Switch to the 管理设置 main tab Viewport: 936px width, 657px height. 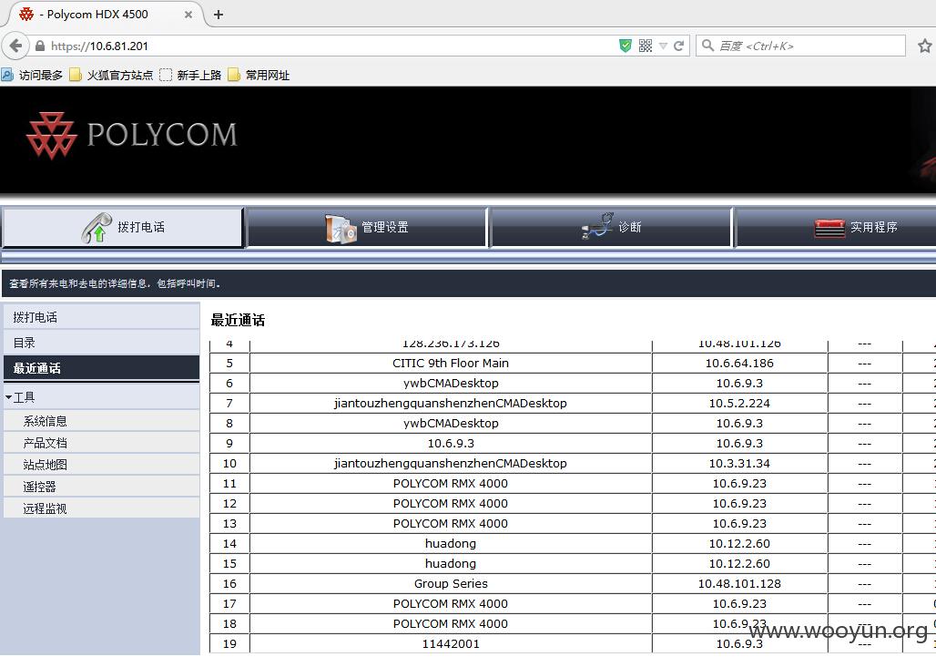(367, 227)
